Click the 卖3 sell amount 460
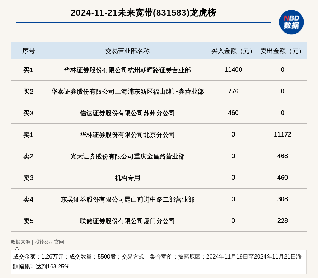 (283, 177)
